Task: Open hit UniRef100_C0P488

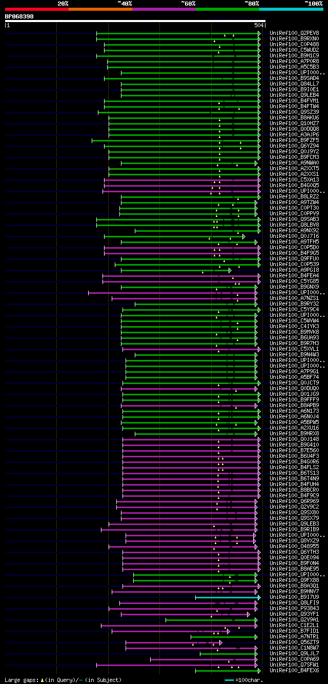Action: pos(294,44)
